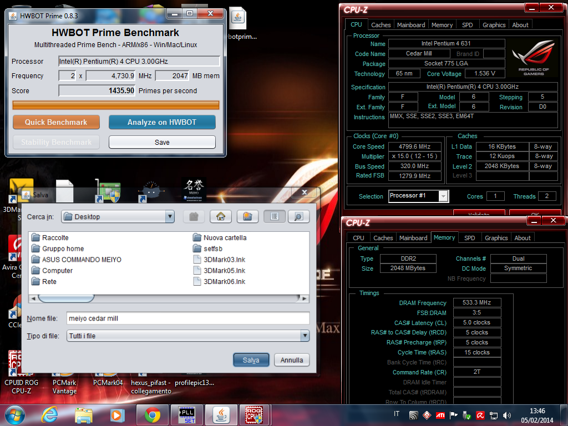Click the Salva button
The height and width of the screenshot is (426, 568).
pos(251,360)
